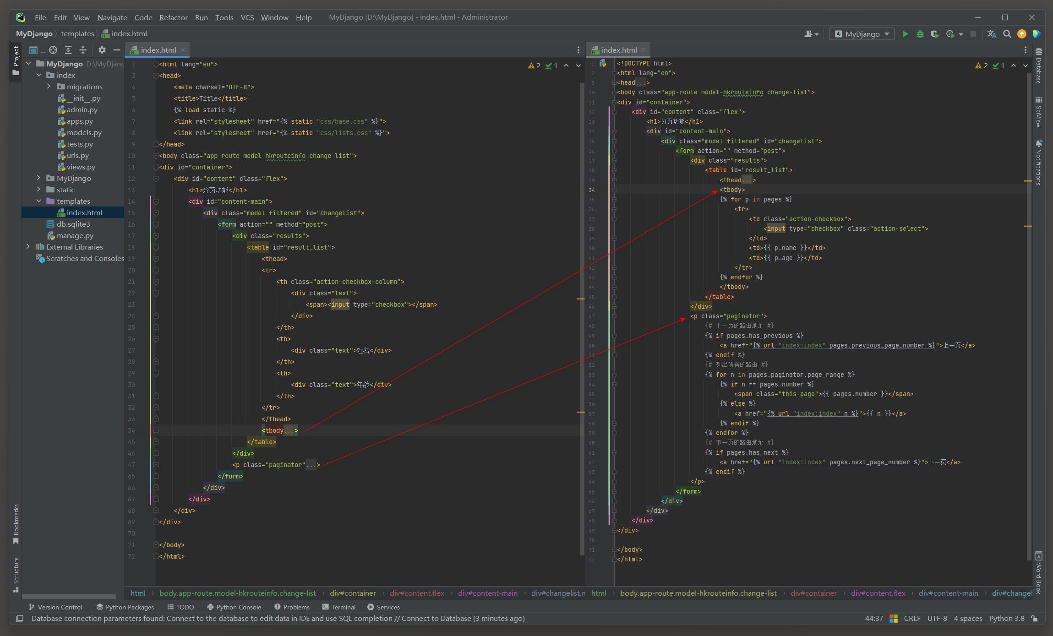The width and height of the screenshot is (1053, 636).
Task: Click left editor vertical scrollbar
Action: [x=581, y=318]
